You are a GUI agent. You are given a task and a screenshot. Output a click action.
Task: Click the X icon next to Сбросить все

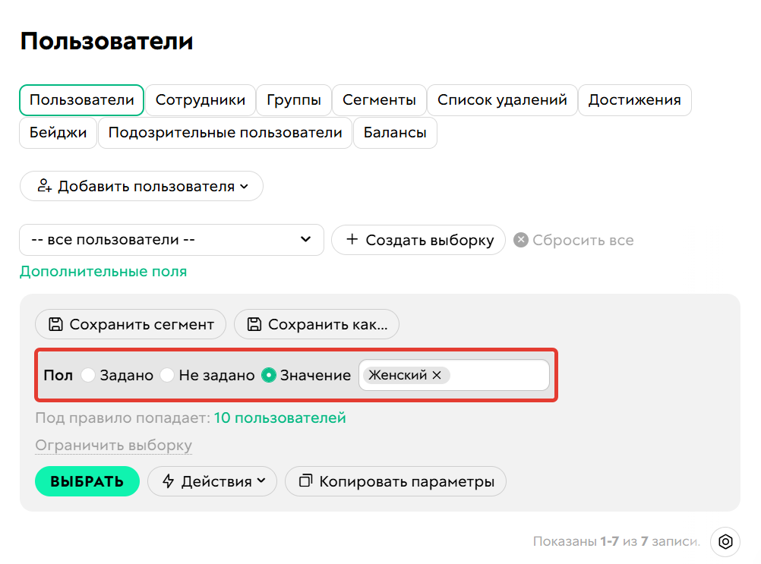click(520, 240)
